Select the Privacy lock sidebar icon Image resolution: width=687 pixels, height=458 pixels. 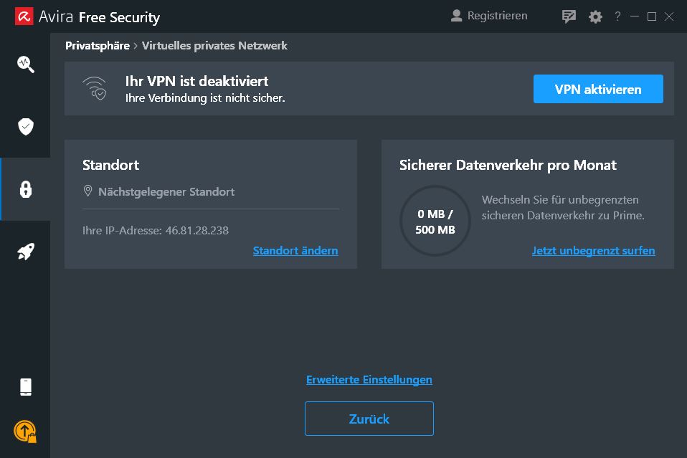coord(25,189)
